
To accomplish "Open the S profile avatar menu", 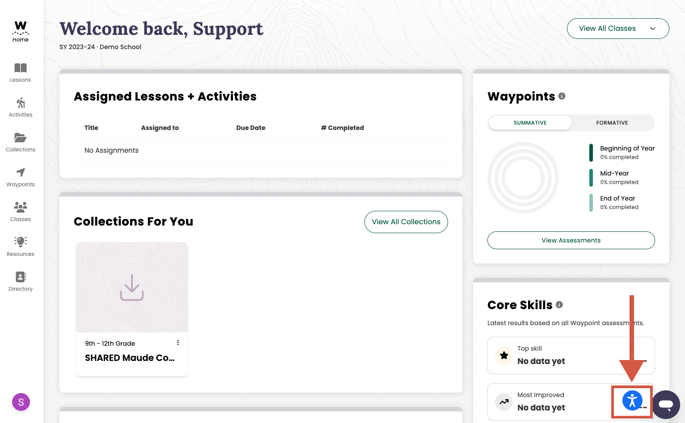I will (21, 402).
